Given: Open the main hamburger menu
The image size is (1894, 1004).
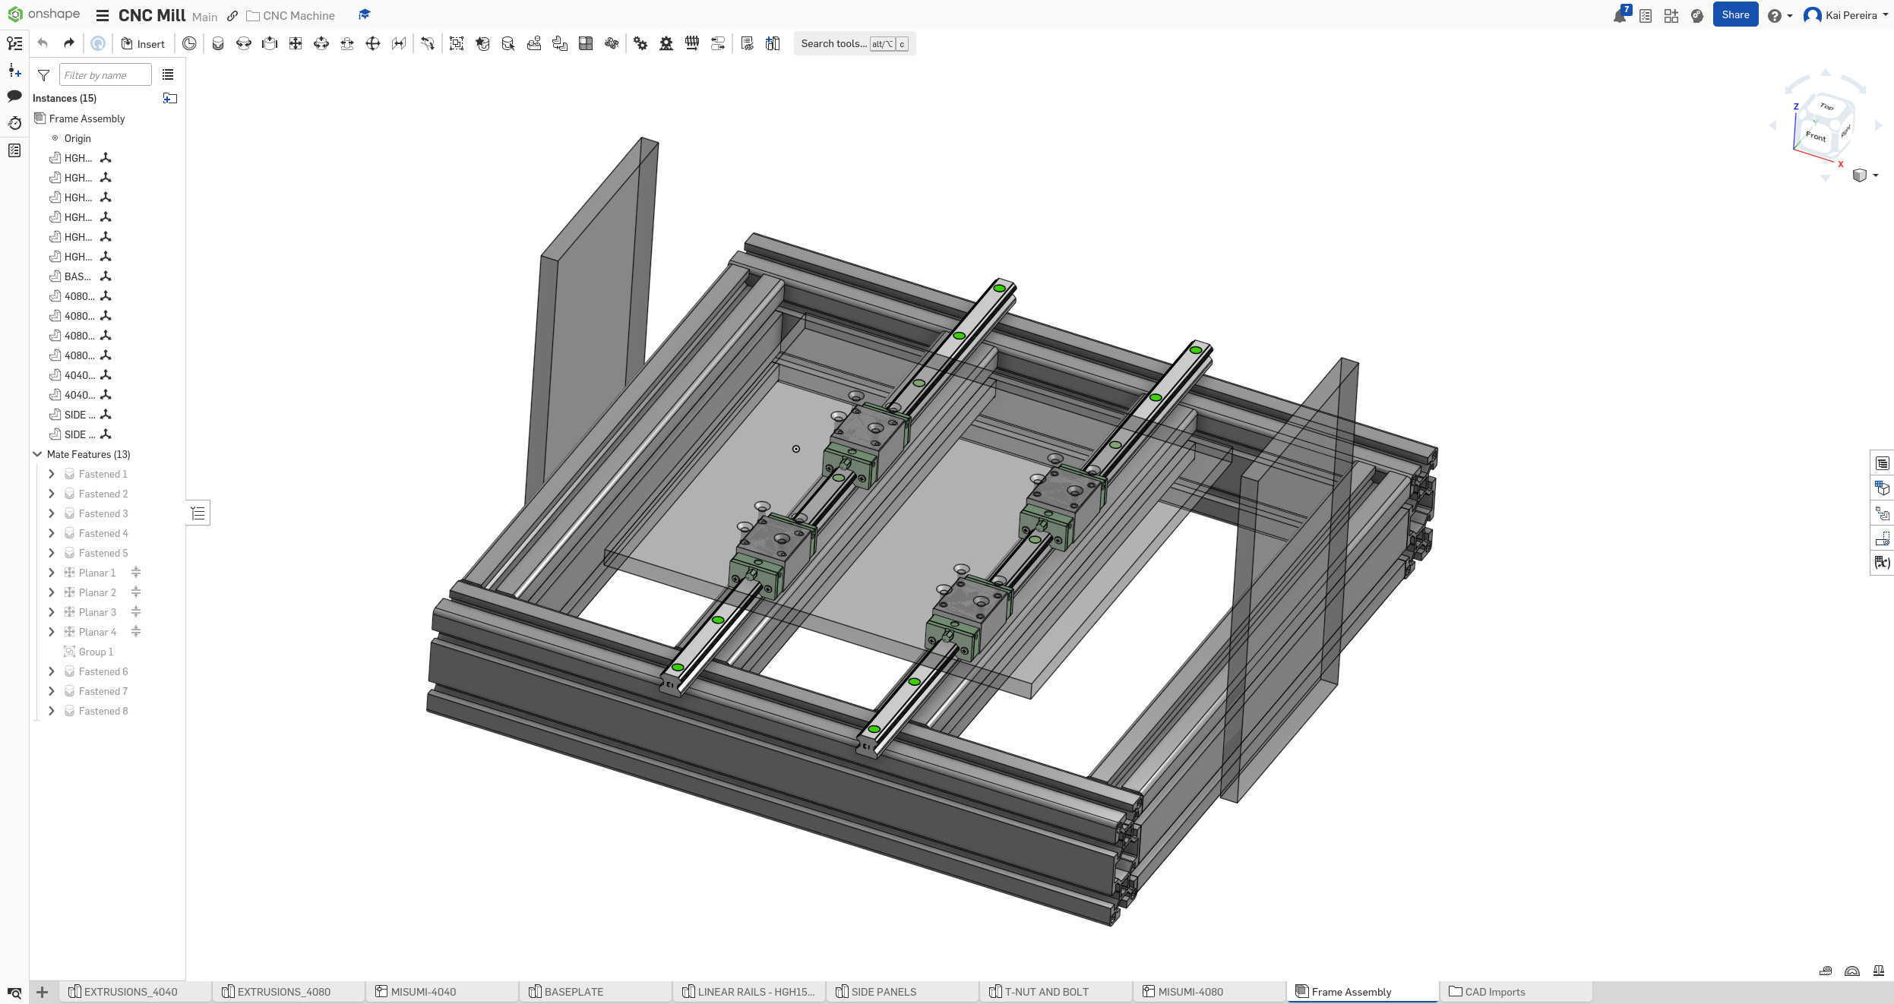Looking at the screenshot, I should [x=103, y=15].
